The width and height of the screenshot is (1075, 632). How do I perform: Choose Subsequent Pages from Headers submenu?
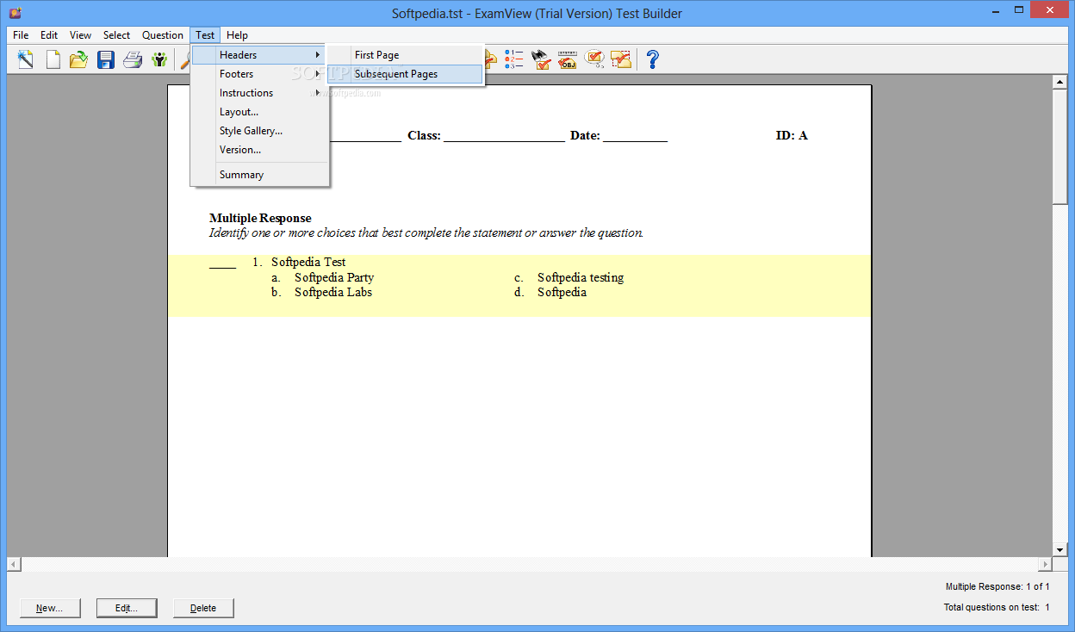[405, 74]
